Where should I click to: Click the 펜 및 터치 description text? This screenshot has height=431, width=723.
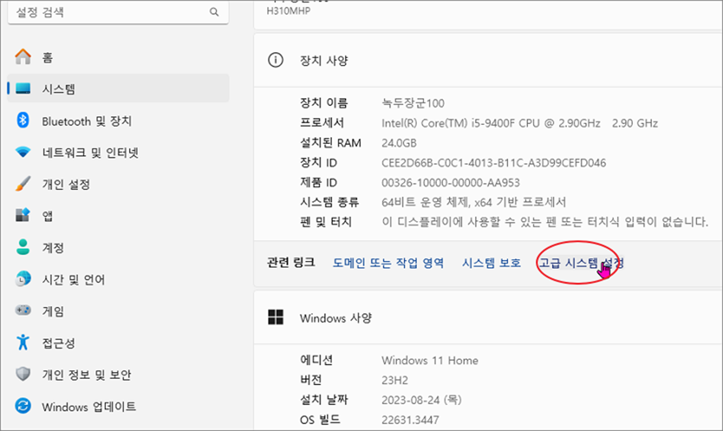(x=545, y=222)
